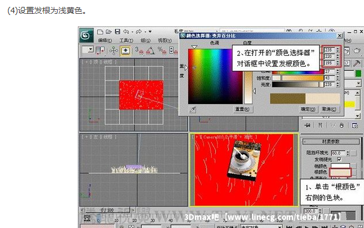This screenshot has height=228, width=364.
Task: Click the 取消(C) cancel button
Action: 329,109
